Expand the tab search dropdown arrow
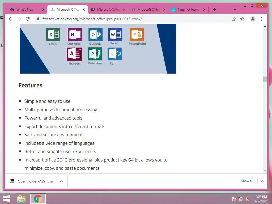Image resolution: width=272 pixels, height=204 pixels. (x=235, y=10)
